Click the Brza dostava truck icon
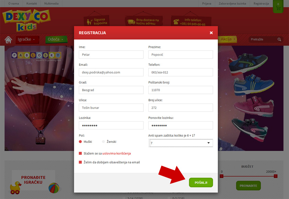289x199 pixels. coord(131,22)
